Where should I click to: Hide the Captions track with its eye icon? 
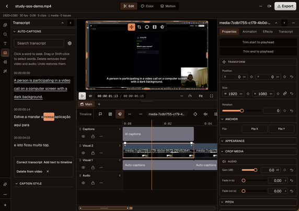click(83, 136)
